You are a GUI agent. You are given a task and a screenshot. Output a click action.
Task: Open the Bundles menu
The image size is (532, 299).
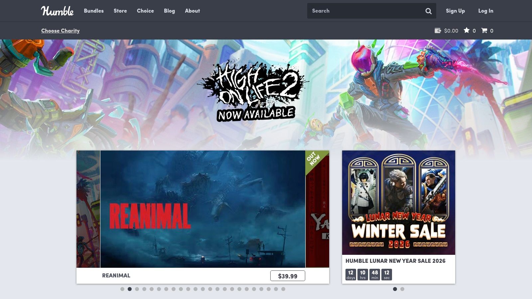pos(93,11)
